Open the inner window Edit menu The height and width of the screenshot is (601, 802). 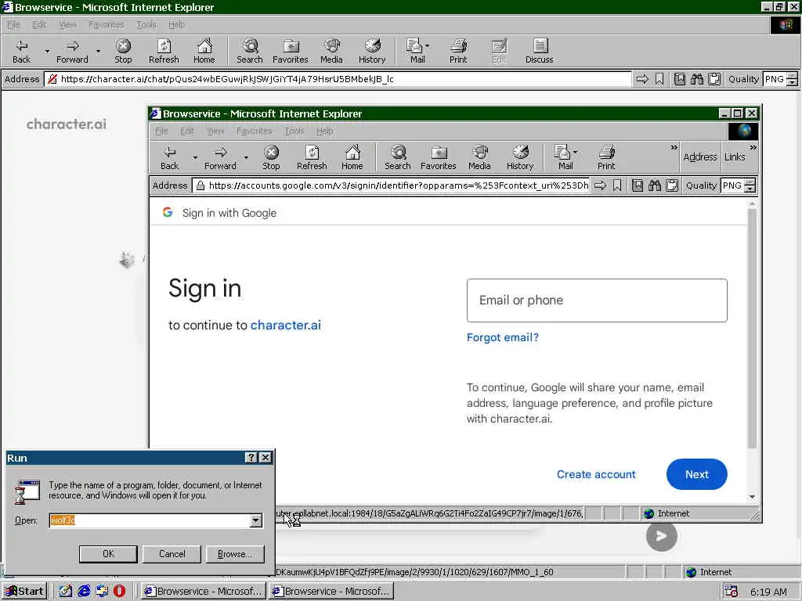click(x=186, y=131)
